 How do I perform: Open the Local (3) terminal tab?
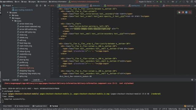36,80
